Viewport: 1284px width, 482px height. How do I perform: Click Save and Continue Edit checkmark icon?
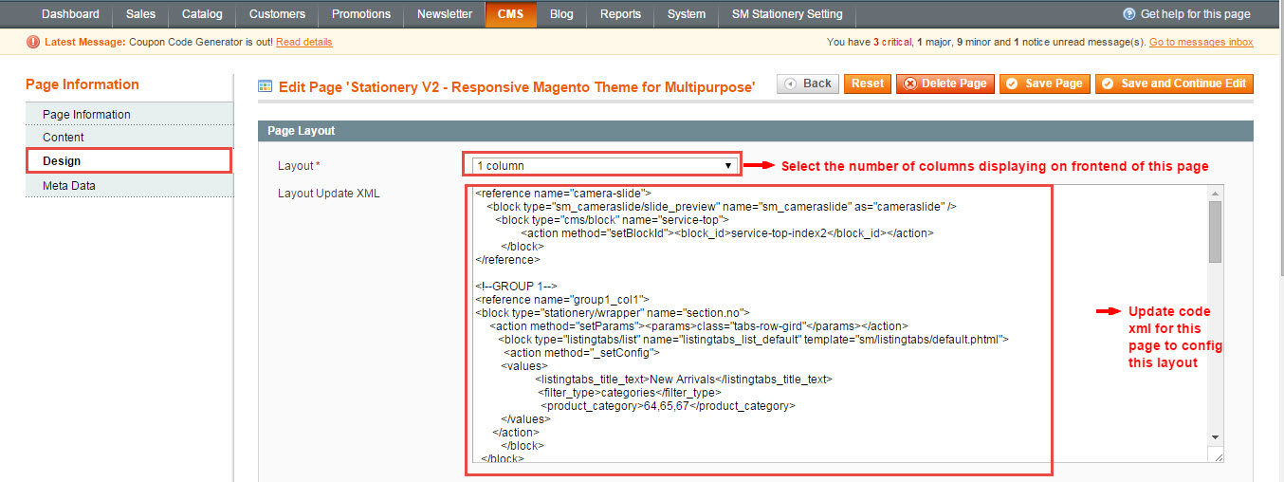1109,83
